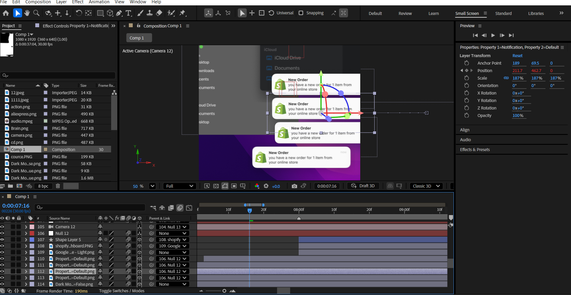Toggle visibility of Null 12 layer

pos(2,233)
